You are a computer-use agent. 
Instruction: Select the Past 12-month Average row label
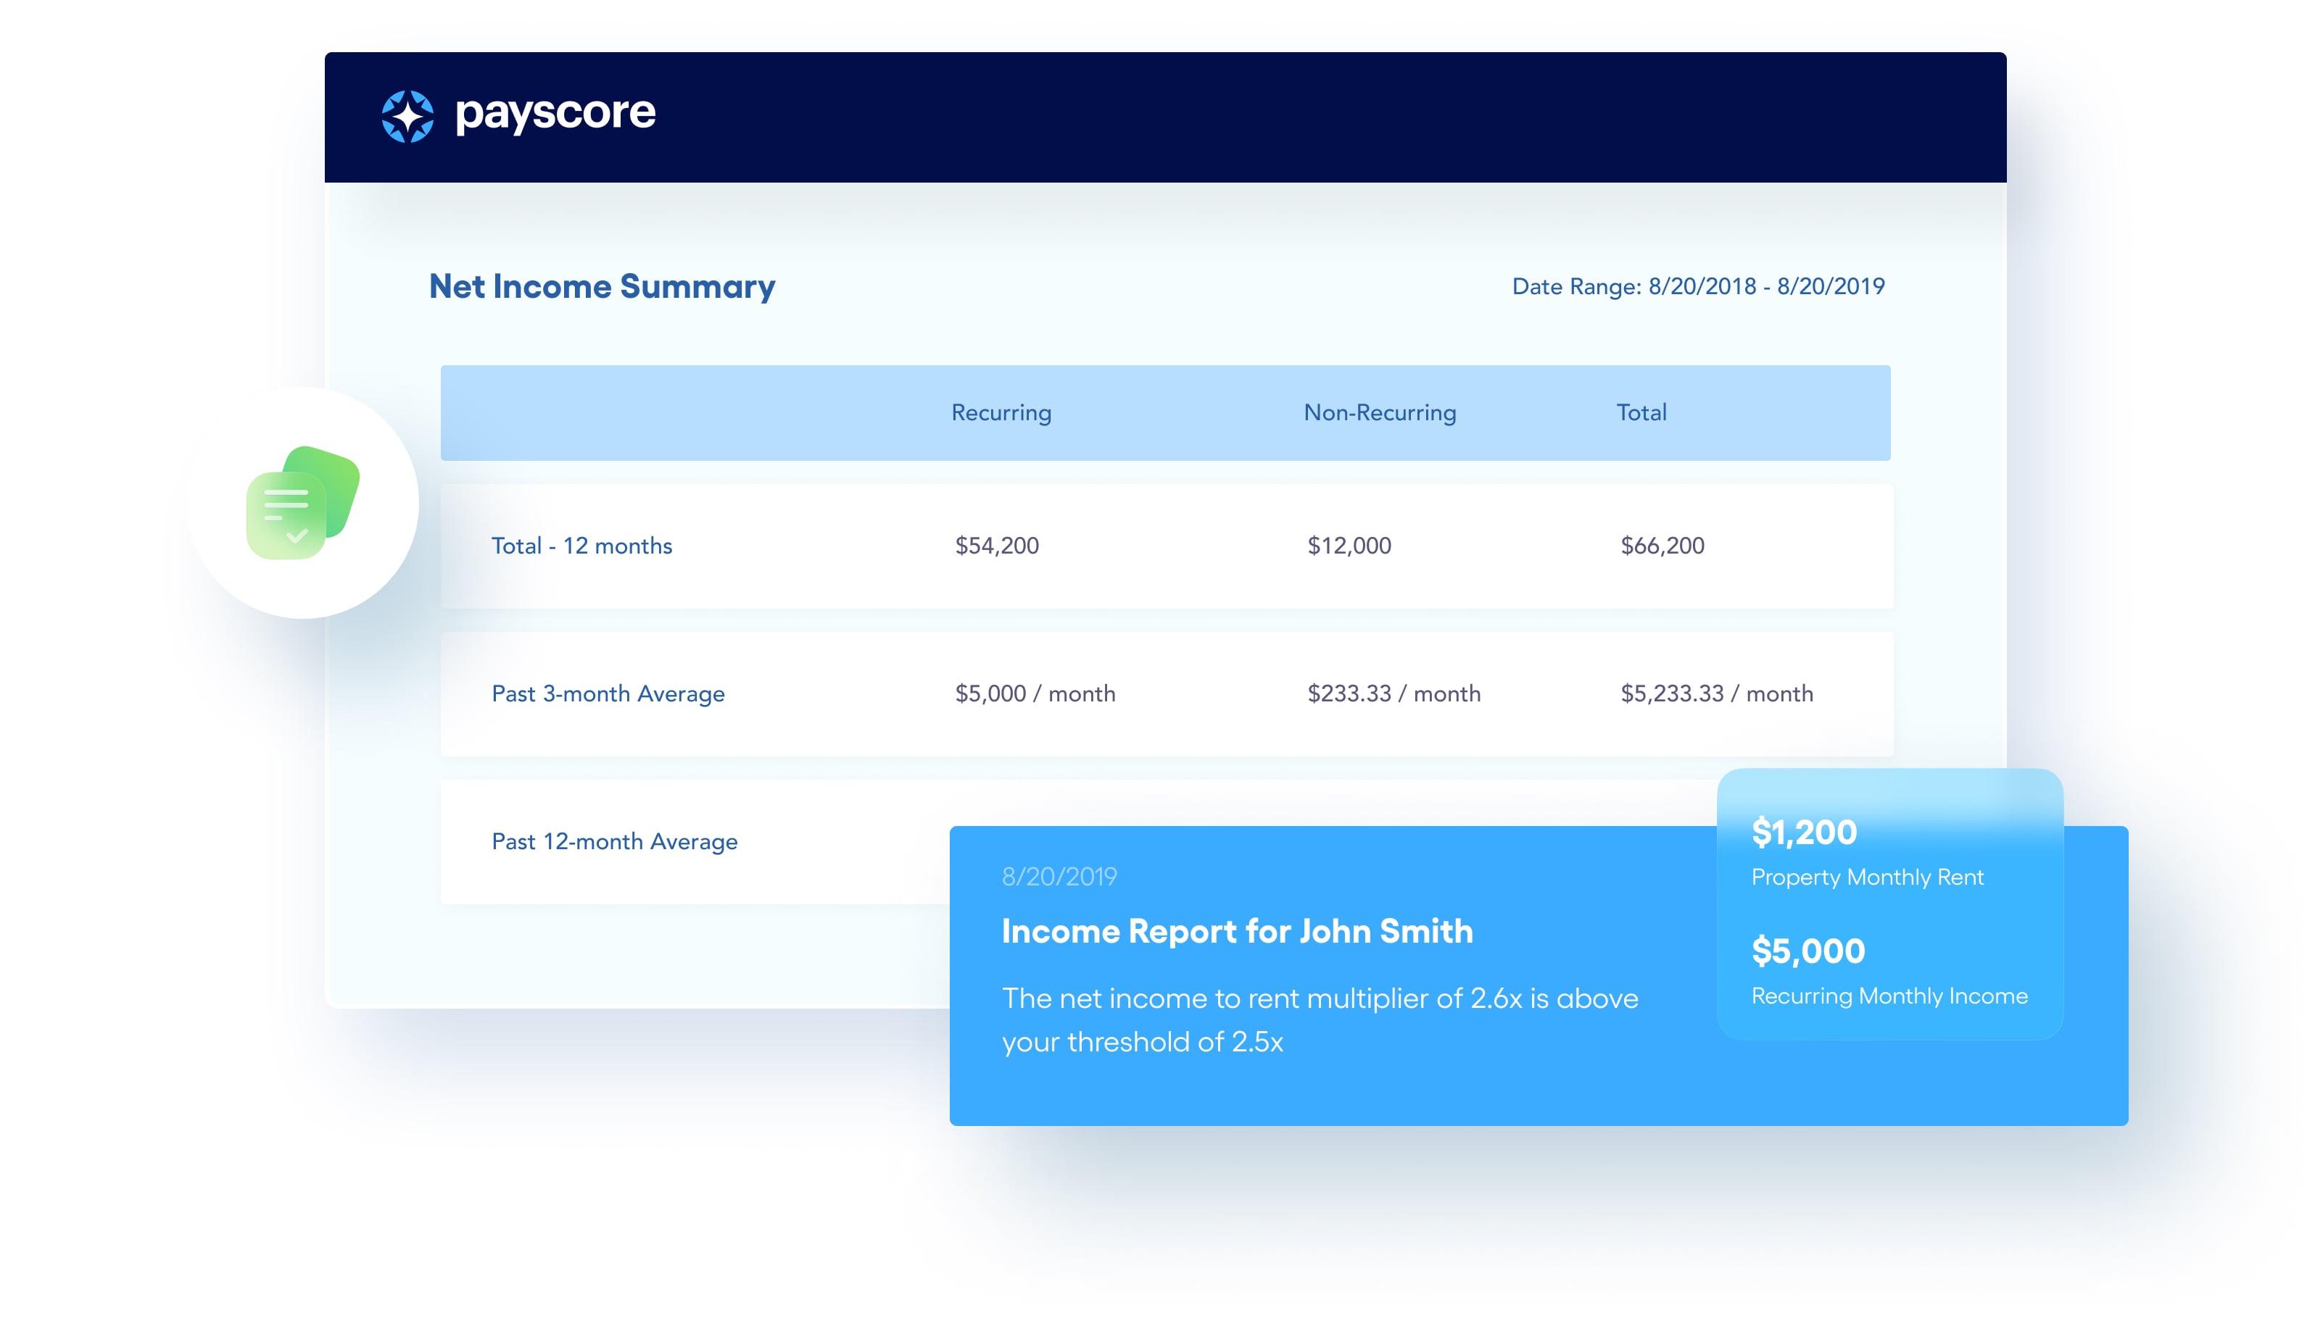pyautogui.click(x=614, y=841)
